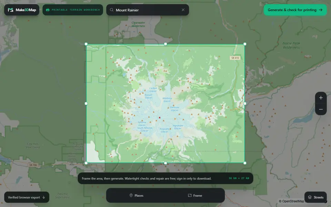The width and height of the screenshot is (331, 207).
Task: Click the red Mount Rainier summit marker
Action: pyautogui.click(x=160, y=118)
